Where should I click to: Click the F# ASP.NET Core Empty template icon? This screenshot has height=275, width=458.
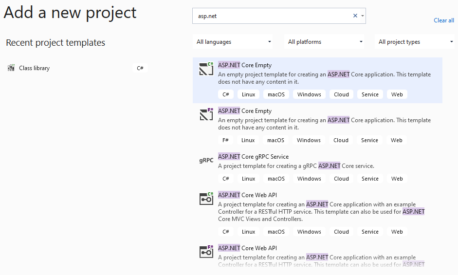pyautogui.click(x=206, y=114)
